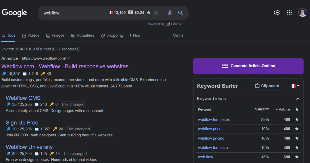310x163 pixels.
Task: Open the account profile avatar
Action: click(303, 12)
